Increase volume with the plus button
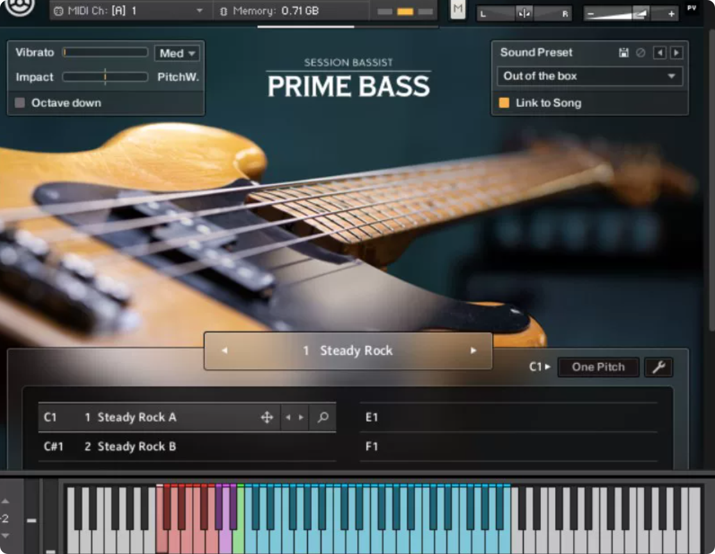The height and width of the screenshot is (554, 715). point(671,14)
